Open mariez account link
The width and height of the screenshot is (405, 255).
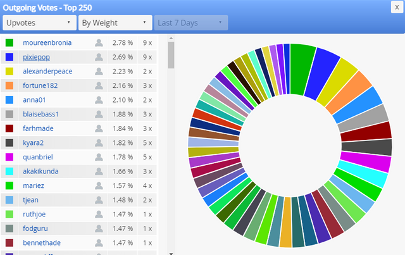pyautogui.click(x=34, y=186)
